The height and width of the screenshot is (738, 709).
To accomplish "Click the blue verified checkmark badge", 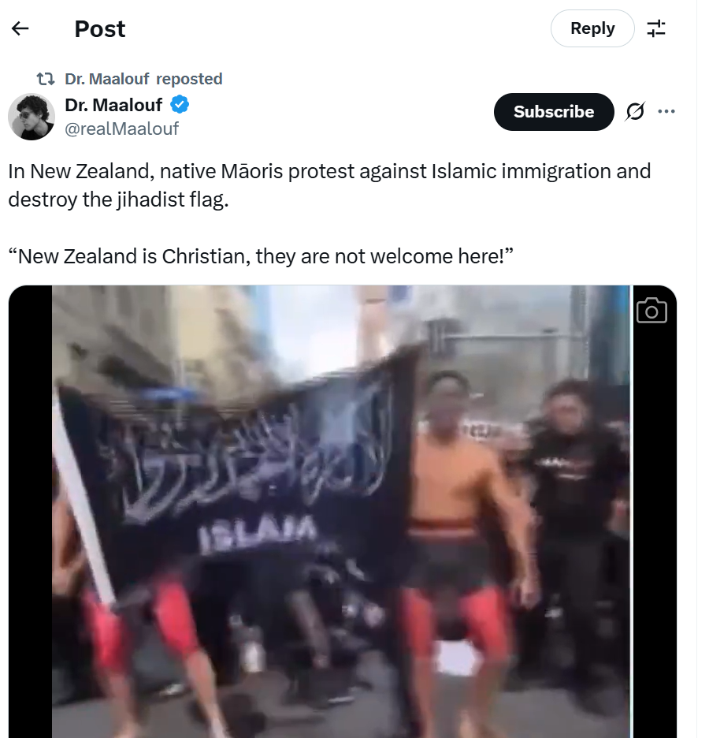I will point(179,105).
